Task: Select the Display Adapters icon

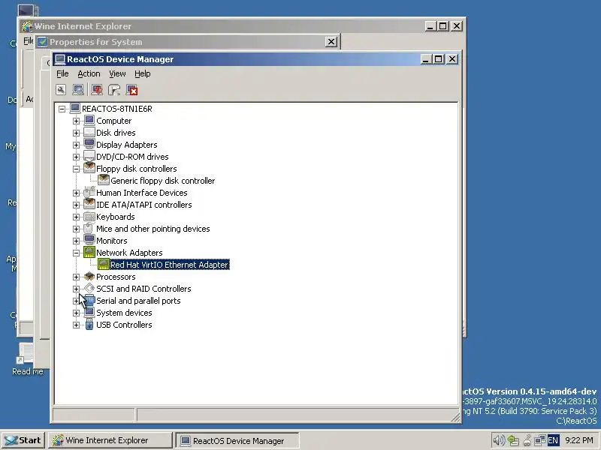Action: [x=89, y=144]
